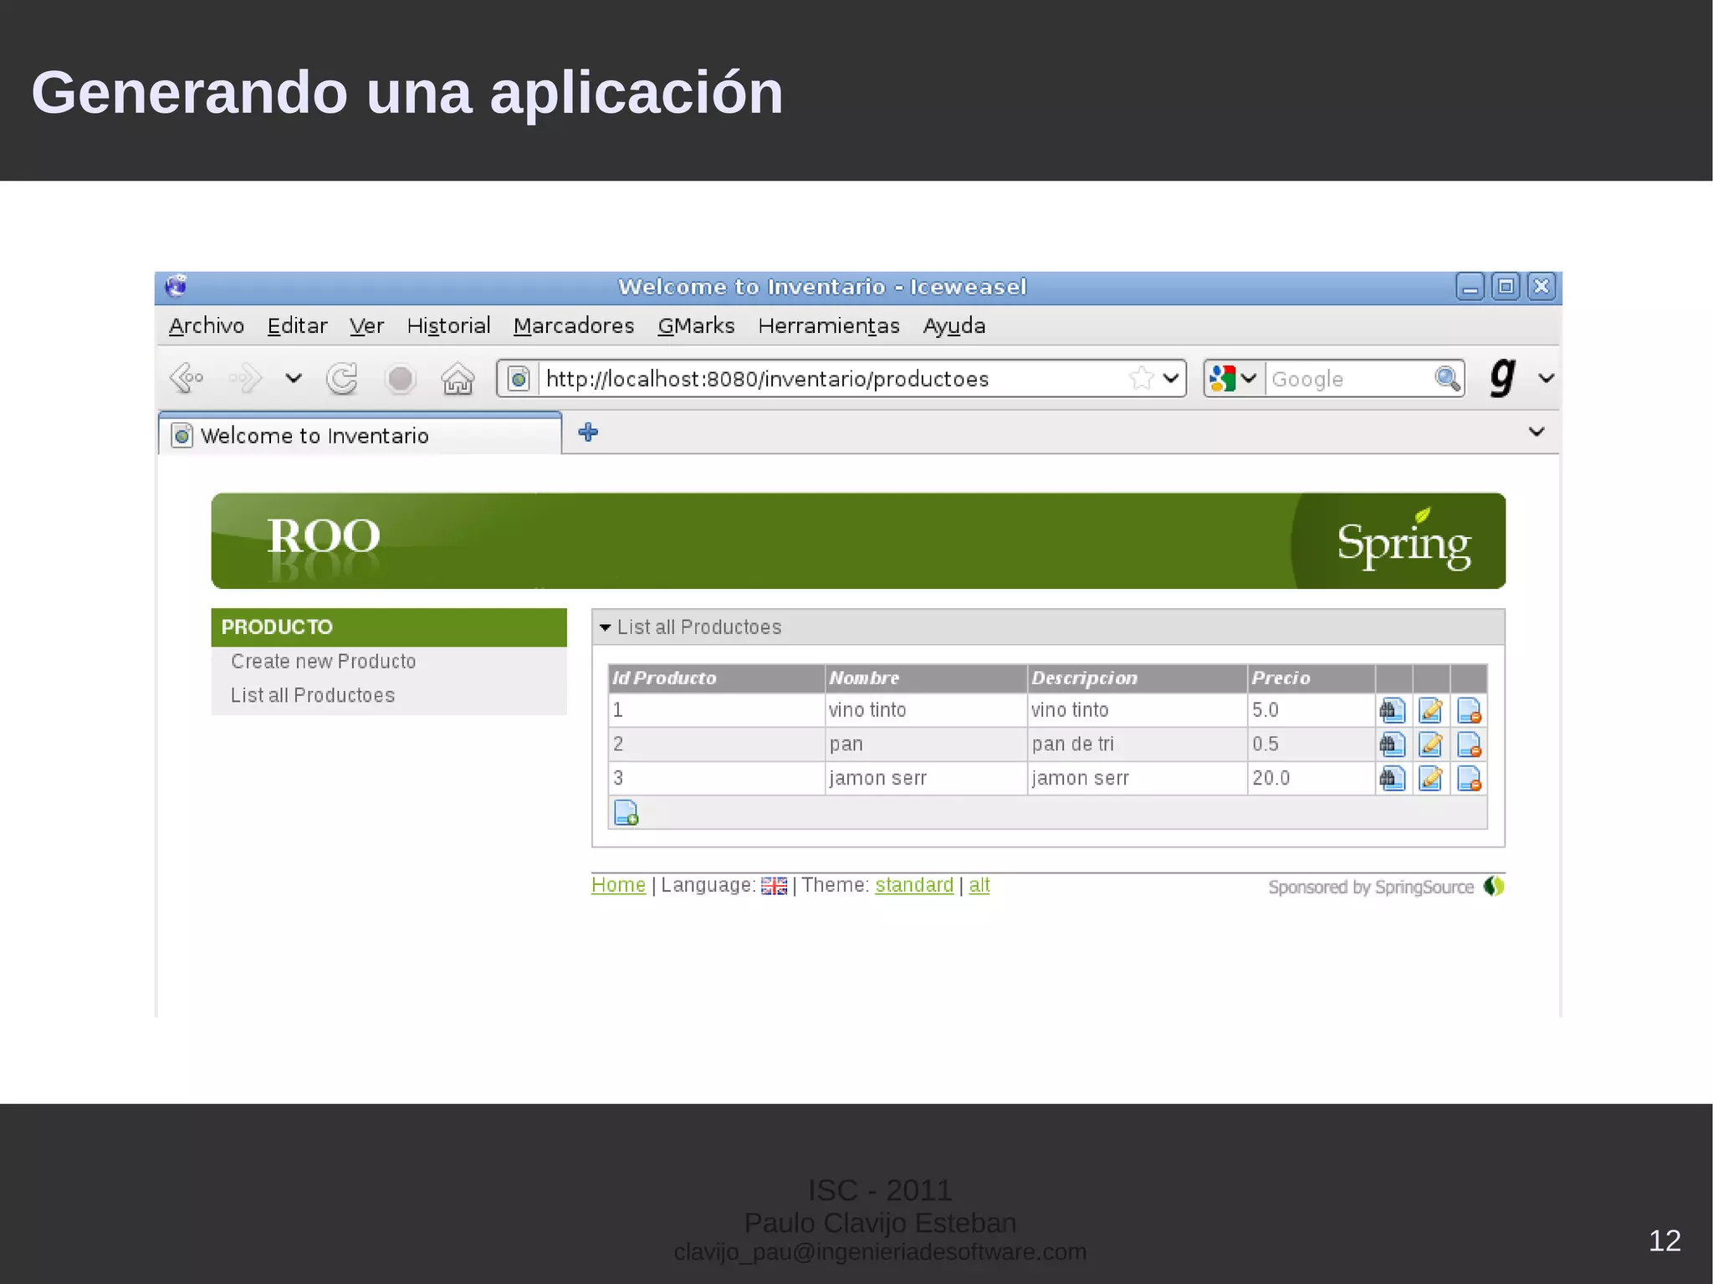Screen dimensions: 1713x1284
Task: Collapse the List all Productoes panel
Action: click(605, 627)
